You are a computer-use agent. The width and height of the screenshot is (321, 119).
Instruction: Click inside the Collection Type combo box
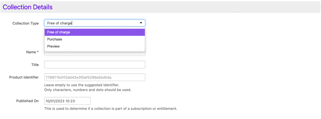click(x=91, y=23)
